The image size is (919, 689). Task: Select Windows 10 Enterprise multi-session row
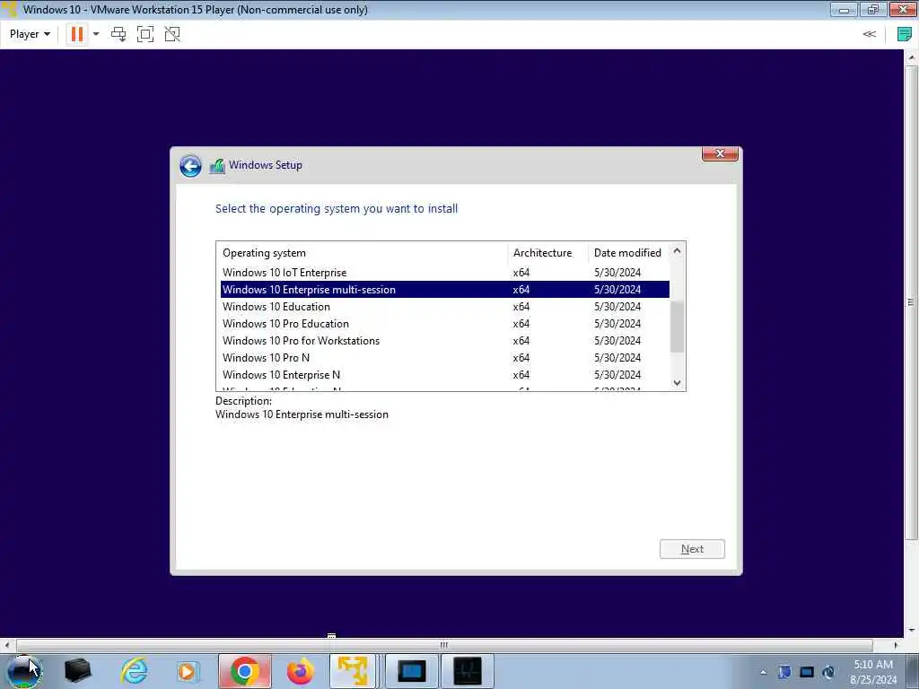(x=445, y=290)
